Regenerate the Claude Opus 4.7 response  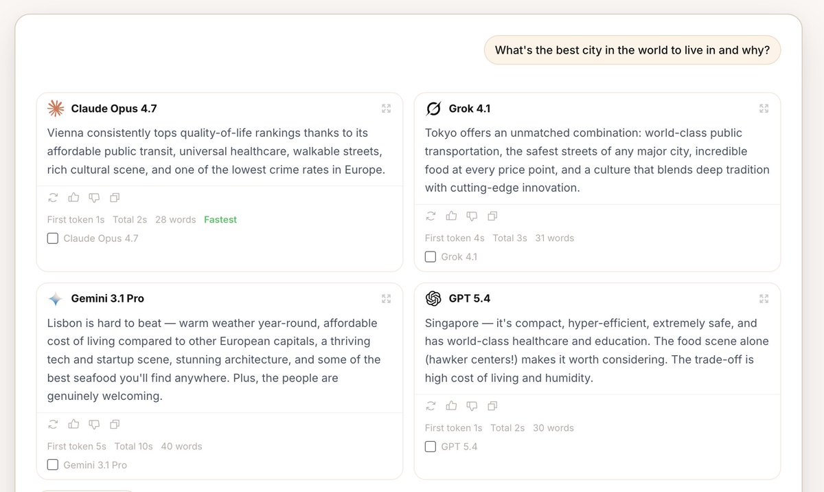coord(53,198)
